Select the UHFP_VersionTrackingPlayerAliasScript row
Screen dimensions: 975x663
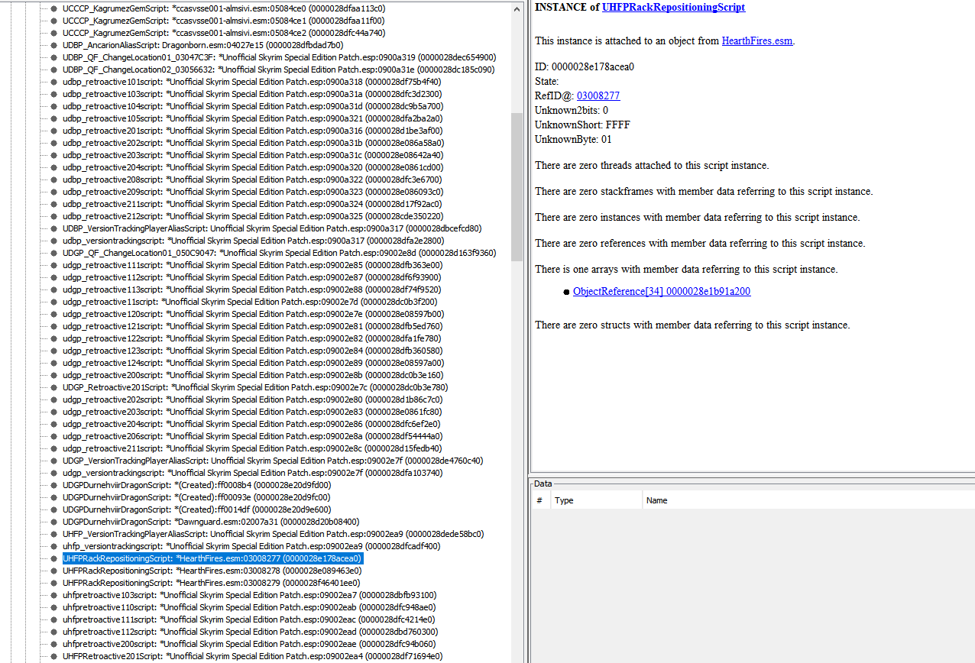(x=274, y=534)
